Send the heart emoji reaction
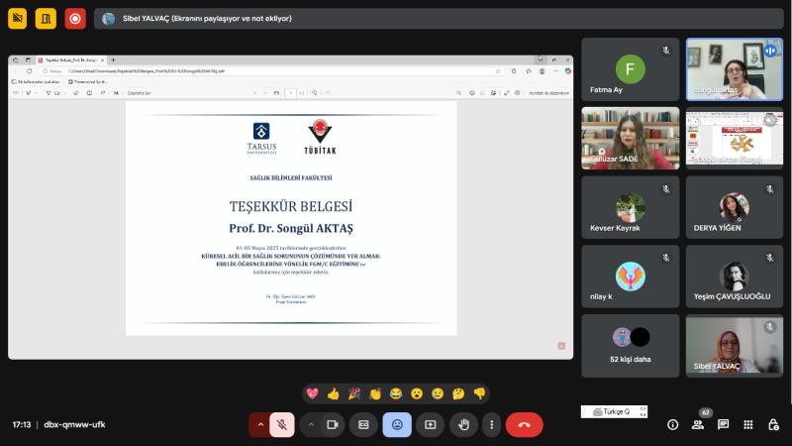The width and height of the screenshot is (792, 446). pos(312,393)
